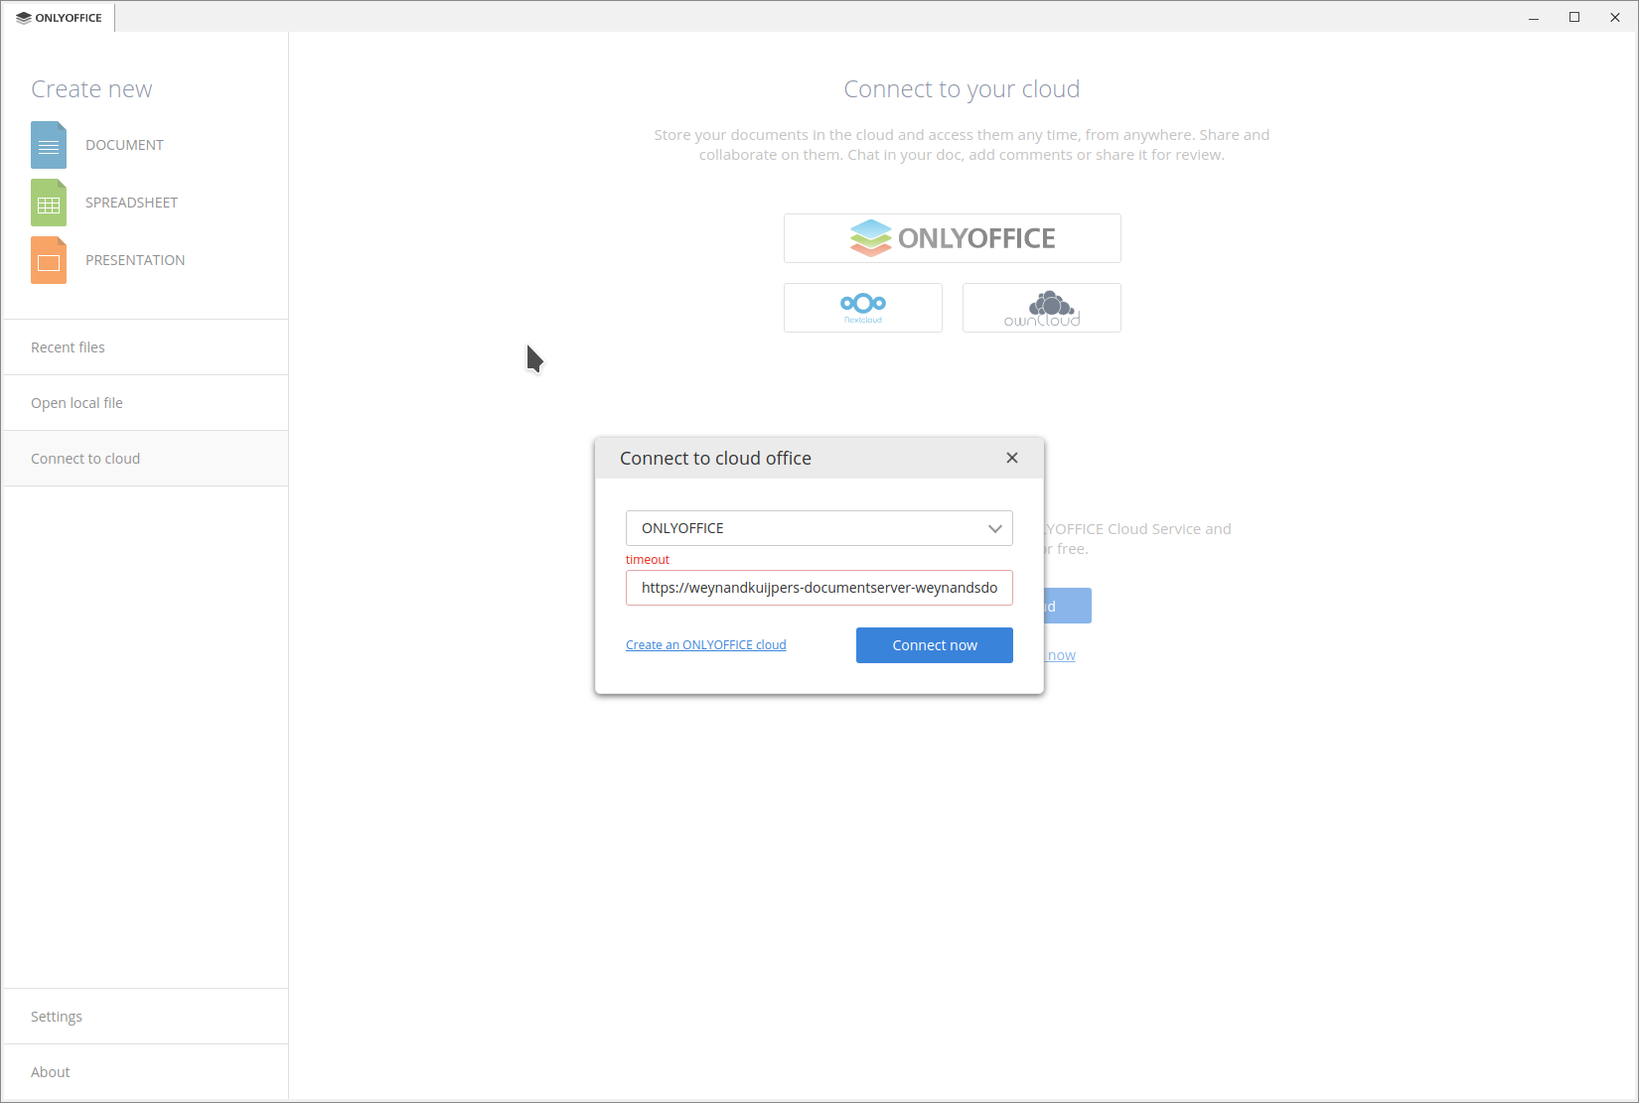Minimize the ONLYOFFICE window

[x=1534, y=18]
